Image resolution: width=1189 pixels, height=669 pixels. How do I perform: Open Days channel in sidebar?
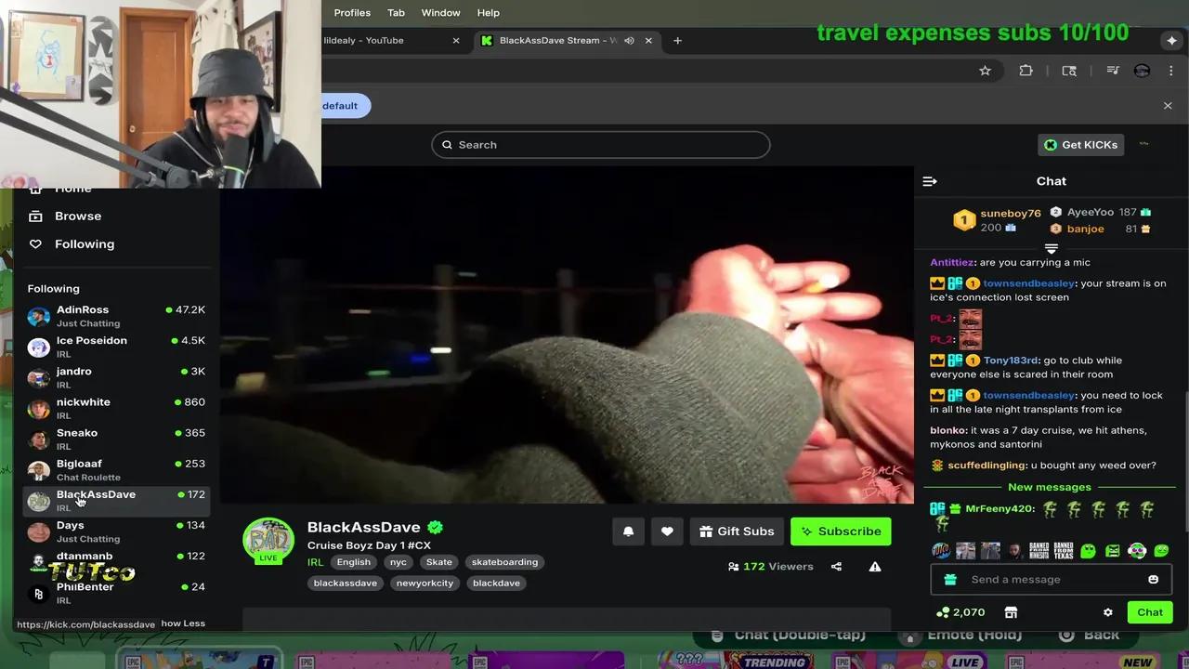116,531
